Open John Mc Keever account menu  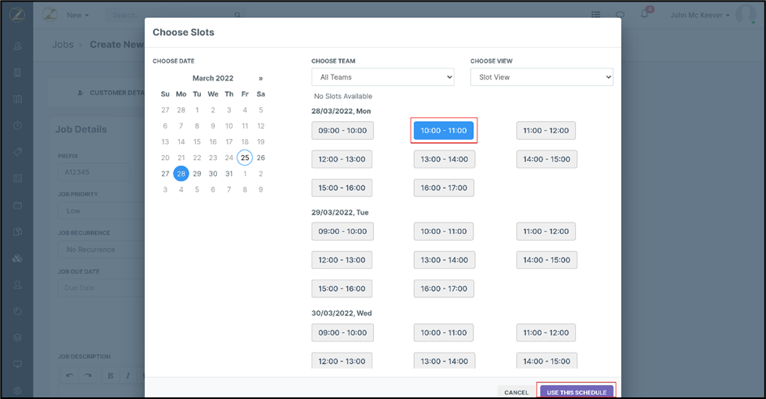[x=701, y=15]
